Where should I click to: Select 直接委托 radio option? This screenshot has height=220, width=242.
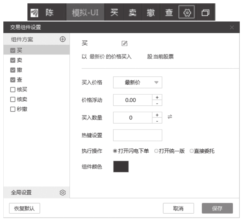tap(191, 151)
